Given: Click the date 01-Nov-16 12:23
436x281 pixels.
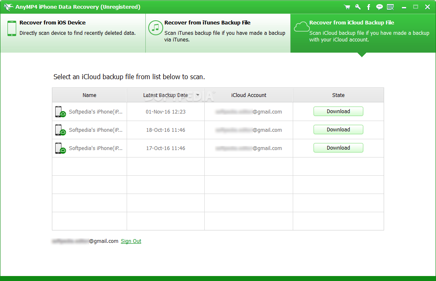Looking at the screenshot, I should click(x=166, y=111).
